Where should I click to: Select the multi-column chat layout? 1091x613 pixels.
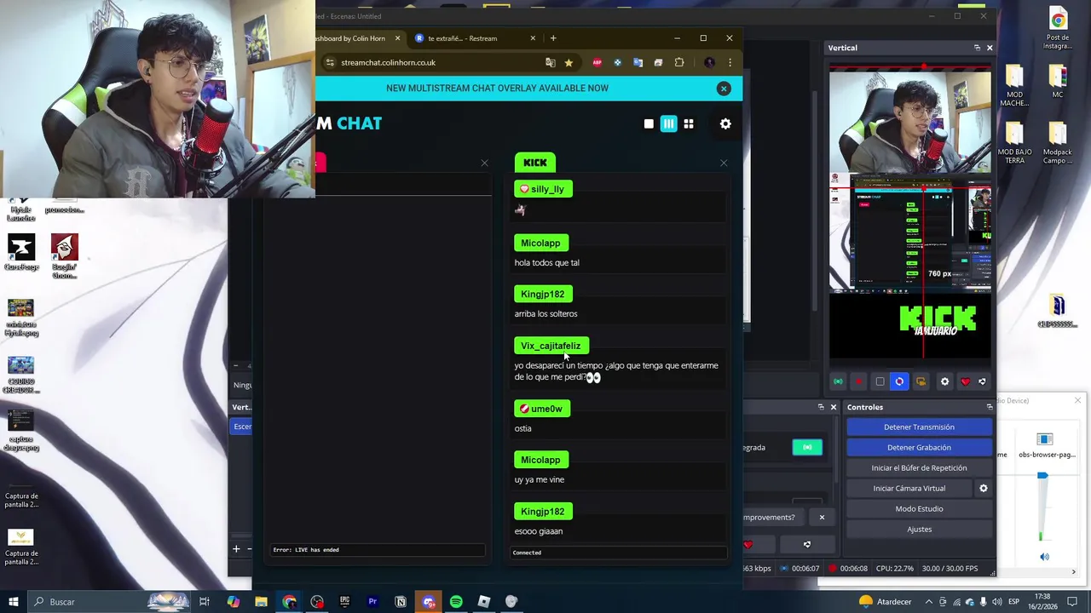[668, 124]
